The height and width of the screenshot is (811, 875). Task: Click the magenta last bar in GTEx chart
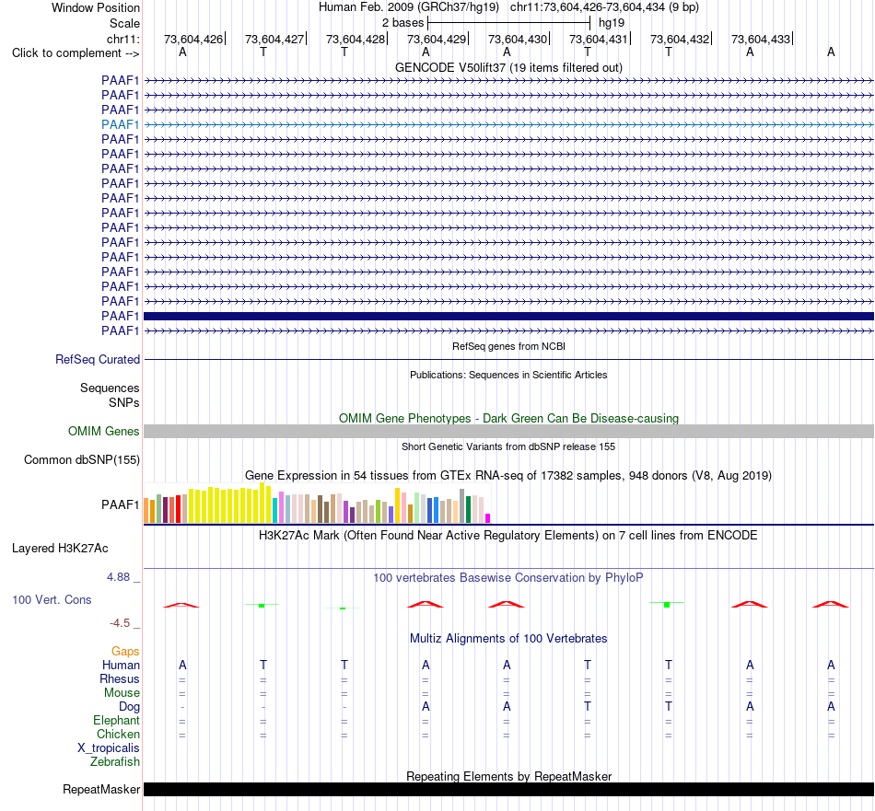487,518
